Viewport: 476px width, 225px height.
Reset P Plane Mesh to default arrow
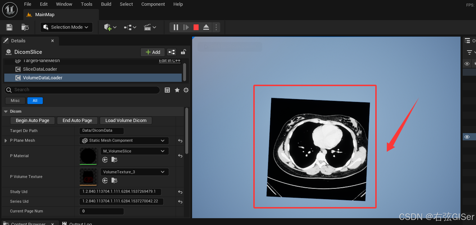click(180, 141)
